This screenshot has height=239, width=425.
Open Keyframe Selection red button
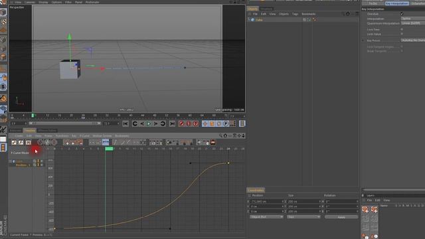(195, 123)
